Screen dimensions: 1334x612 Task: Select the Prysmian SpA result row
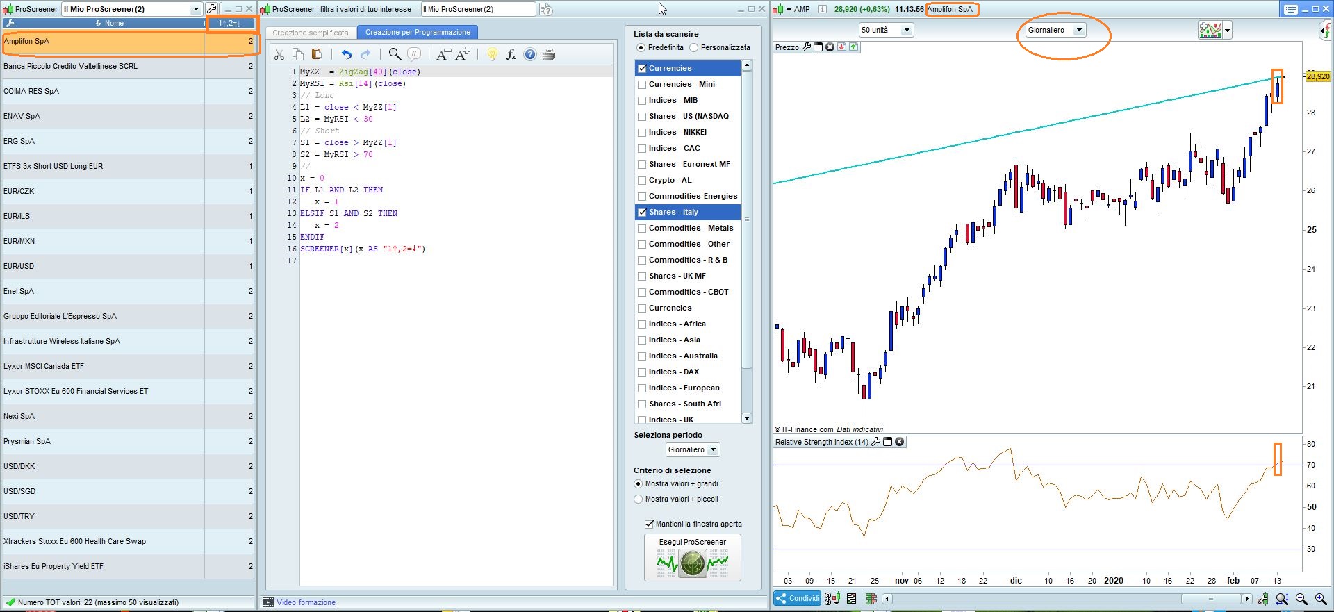tap(127, 441)
